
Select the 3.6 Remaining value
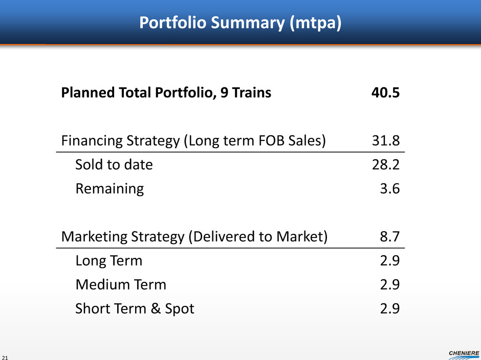click(390, 189)
